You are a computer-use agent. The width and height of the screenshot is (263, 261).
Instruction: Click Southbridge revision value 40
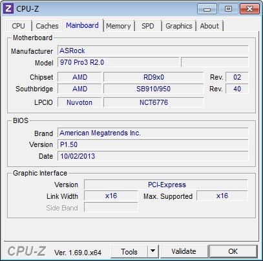pos(237,89)
